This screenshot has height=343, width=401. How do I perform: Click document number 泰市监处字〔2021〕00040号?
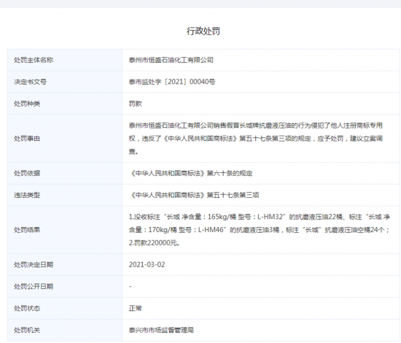(172, 82)
